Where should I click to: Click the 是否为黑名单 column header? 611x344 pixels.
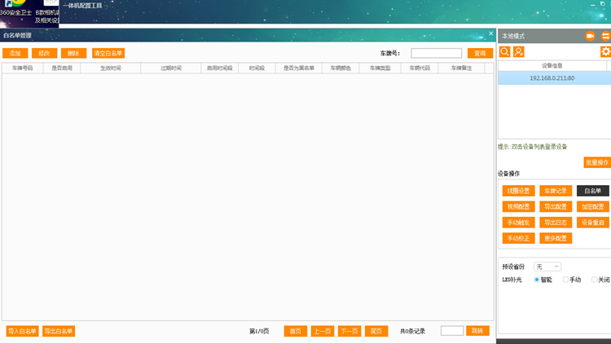[x=299, y=68]
